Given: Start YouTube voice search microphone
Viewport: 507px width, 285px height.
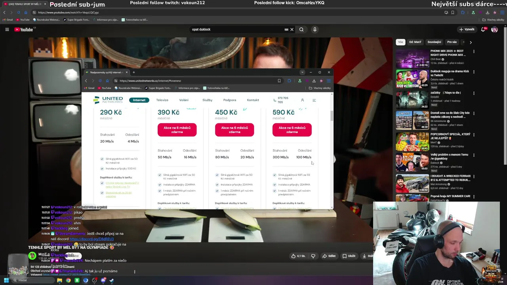Looking at the screenshot, I should click(315, 29).
